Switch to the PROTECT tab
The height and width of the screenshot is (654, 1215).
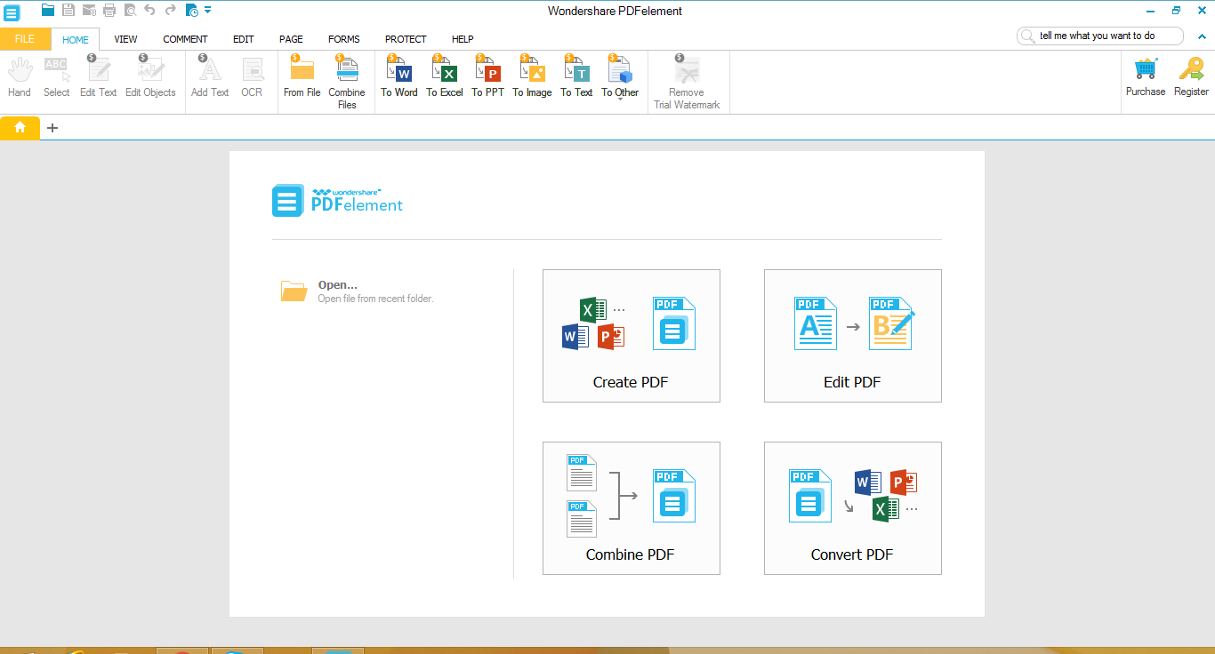(x=406, y=39)
